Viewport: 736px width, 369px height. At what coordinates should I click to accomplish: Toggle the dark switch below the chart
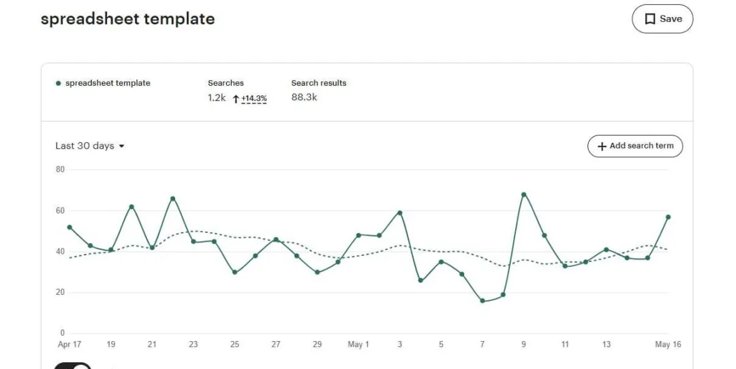[x=73, y=366]
